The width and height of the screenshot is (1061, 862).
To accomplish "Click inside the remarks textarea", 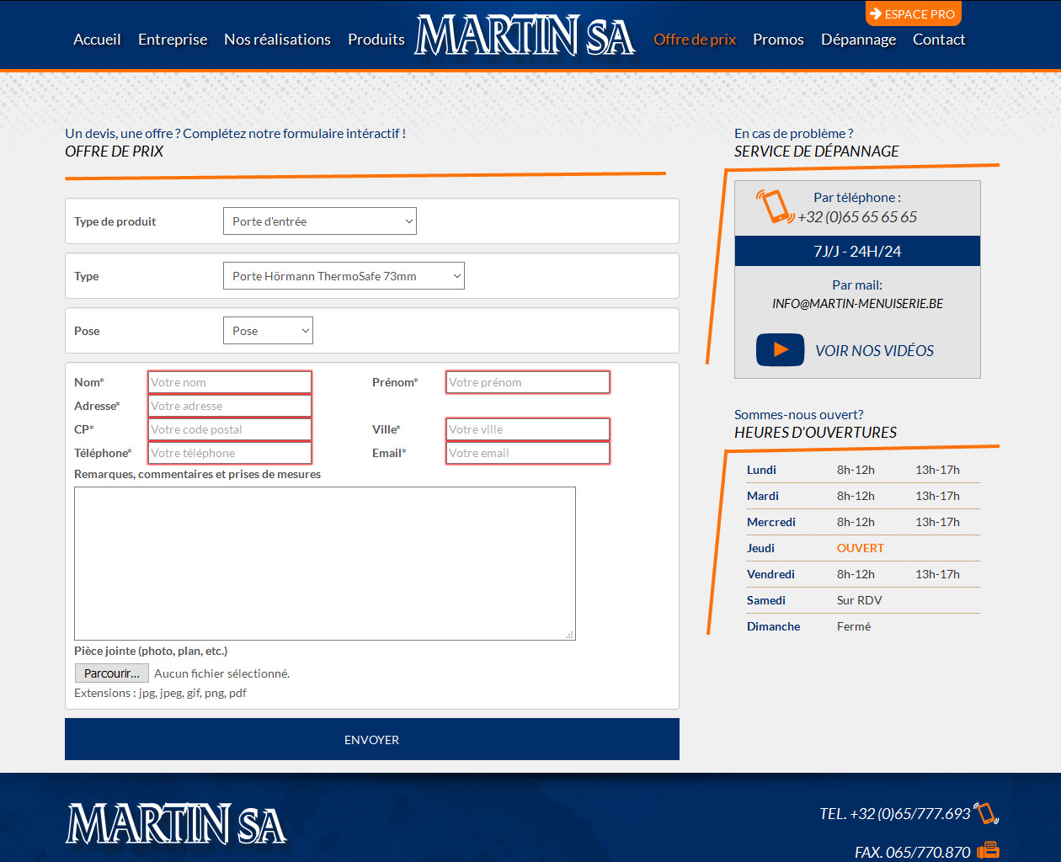I will point(325,563).
